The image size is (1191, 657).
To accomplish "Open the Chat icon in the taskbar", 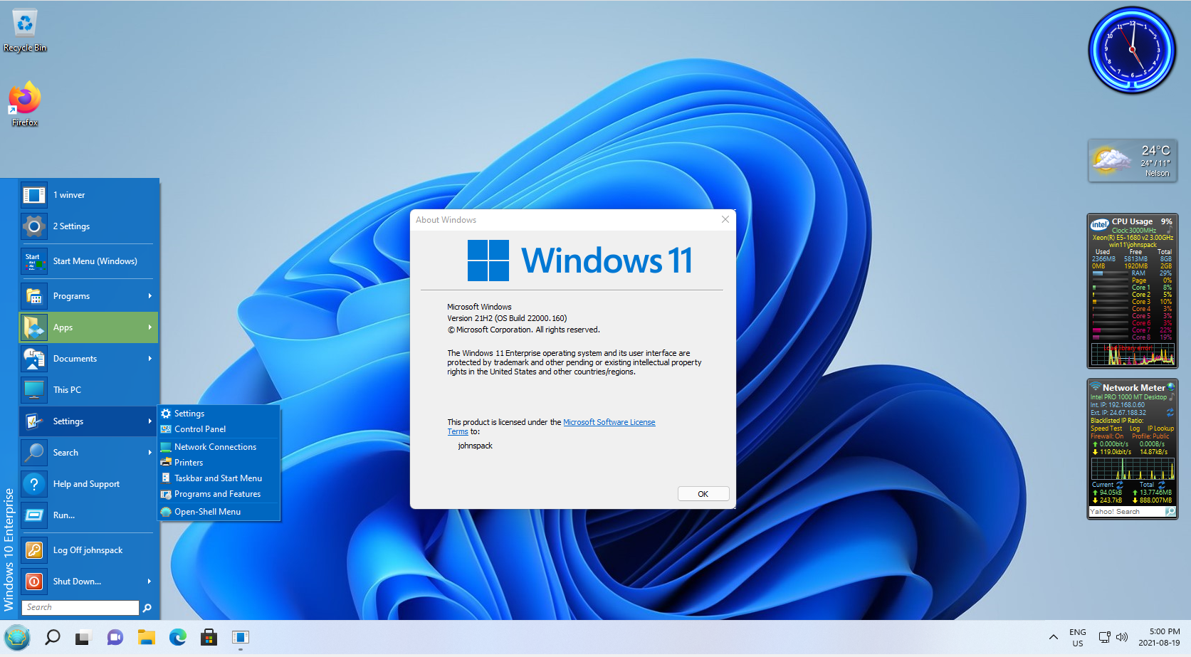I will [115, 638].
